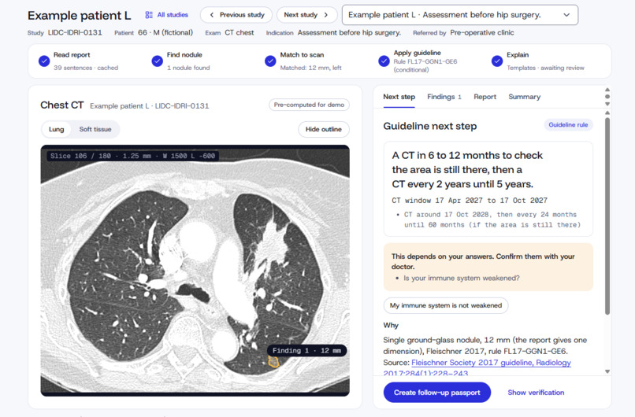Switch CT view to Lung window

56,129
